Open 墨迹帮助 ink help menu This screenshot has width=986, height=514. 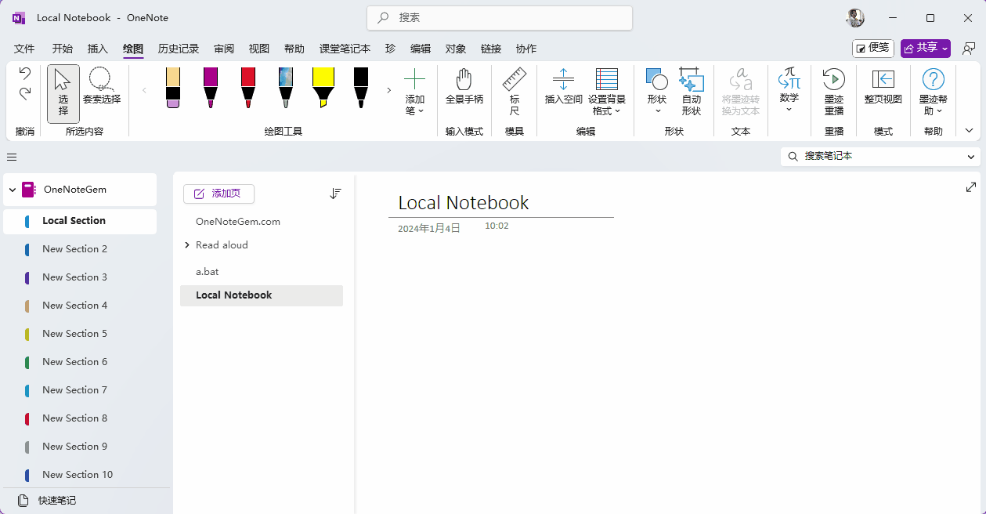coord(934,92)
